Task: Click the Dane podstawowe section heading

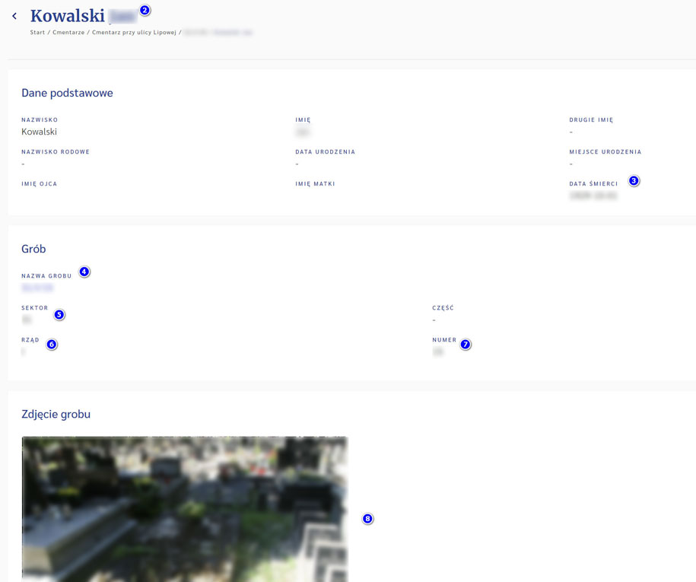Action: [67, 93]
